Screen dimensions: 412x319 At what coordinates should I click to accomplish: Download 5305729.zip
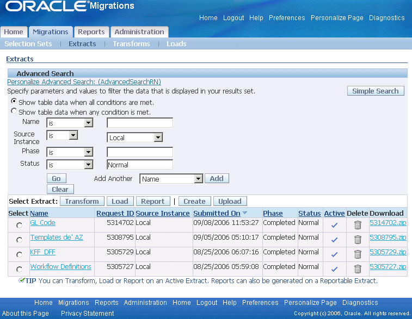click(388, 252)
